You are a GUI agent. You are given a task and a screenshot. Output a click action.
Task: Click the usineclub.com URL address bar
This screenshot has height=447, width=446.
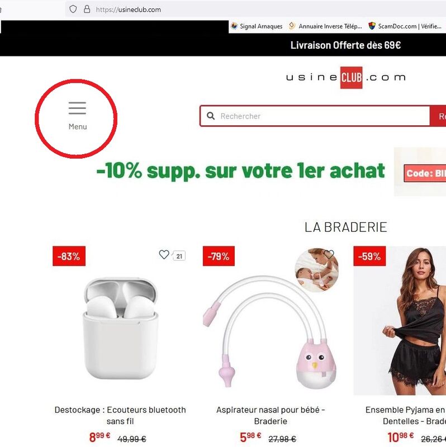pos(255,9)
